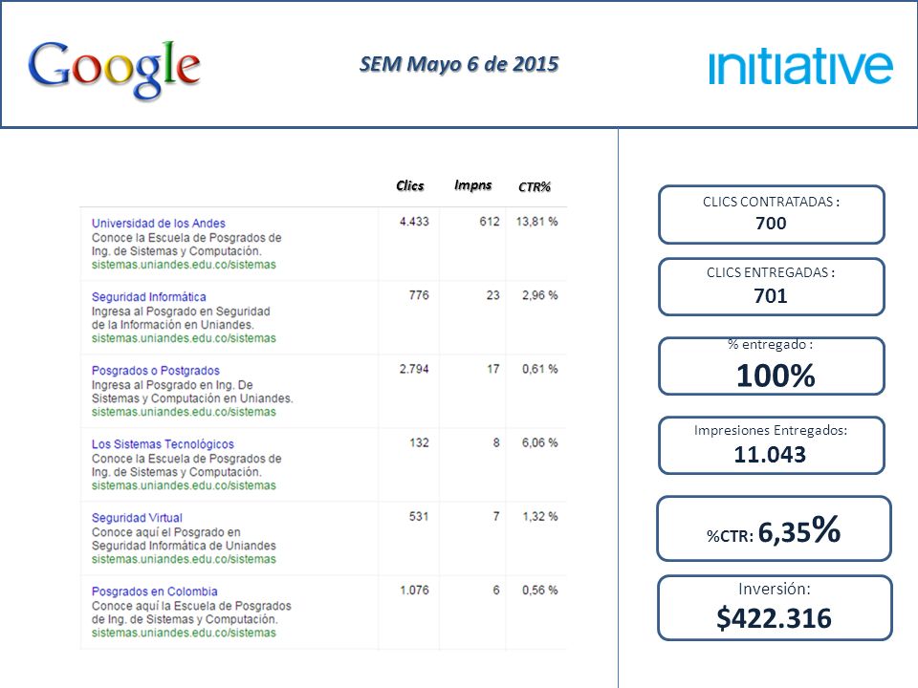Click the 'Inversión' box showing $422.316
918x688 pixels.
[775, 608]
